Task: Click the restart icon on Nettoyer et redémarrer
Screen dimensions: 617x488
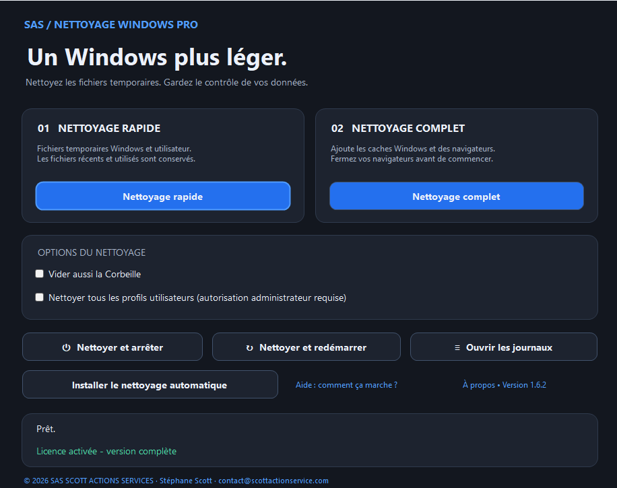Action: click(249, 347)
